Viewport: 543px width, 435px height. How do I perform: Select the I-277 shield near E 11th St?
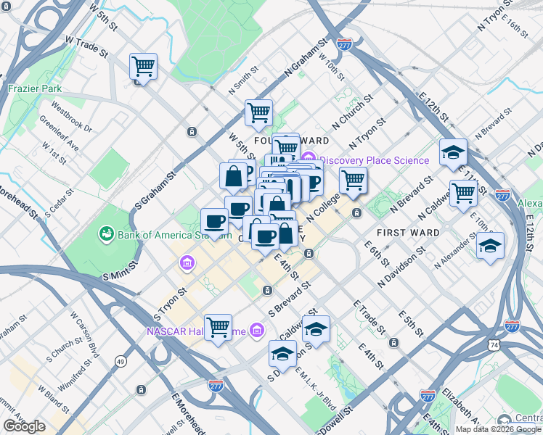coord(502,195)
